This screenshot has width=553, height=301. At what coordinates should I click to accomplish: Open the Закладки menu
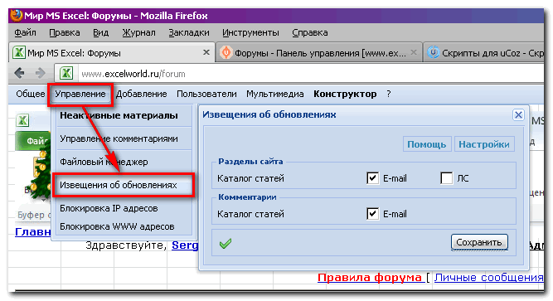tap(189, 32)
